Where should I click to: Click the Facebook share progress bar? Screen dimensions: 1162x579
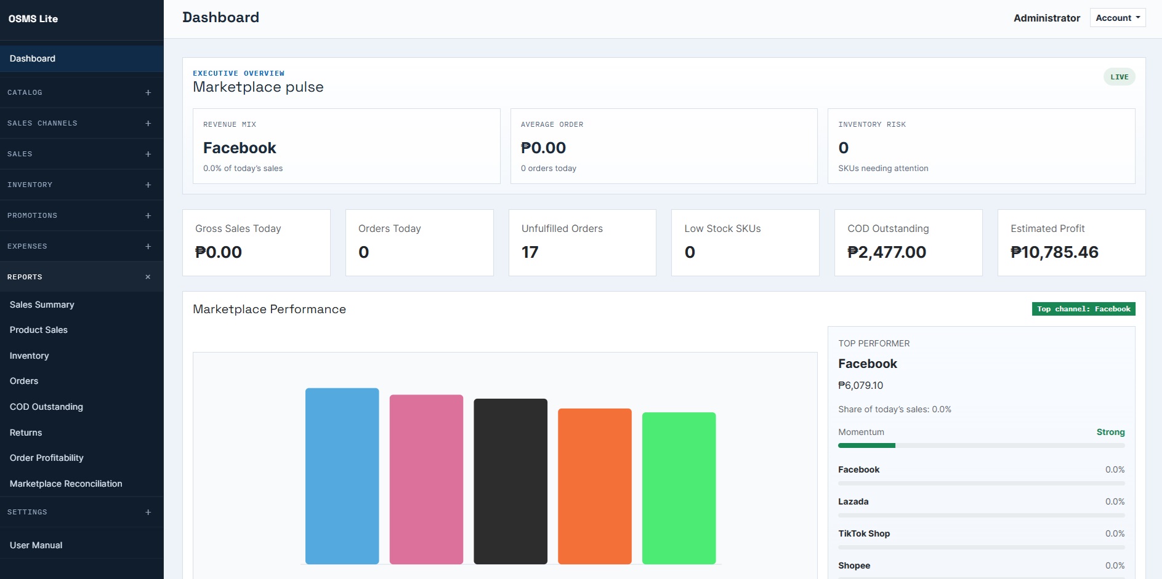pos(981,483)
